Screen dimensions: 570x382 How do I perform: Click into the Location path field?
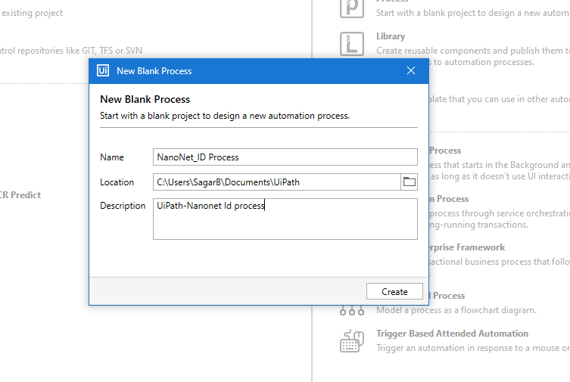(x=276, y=182)
